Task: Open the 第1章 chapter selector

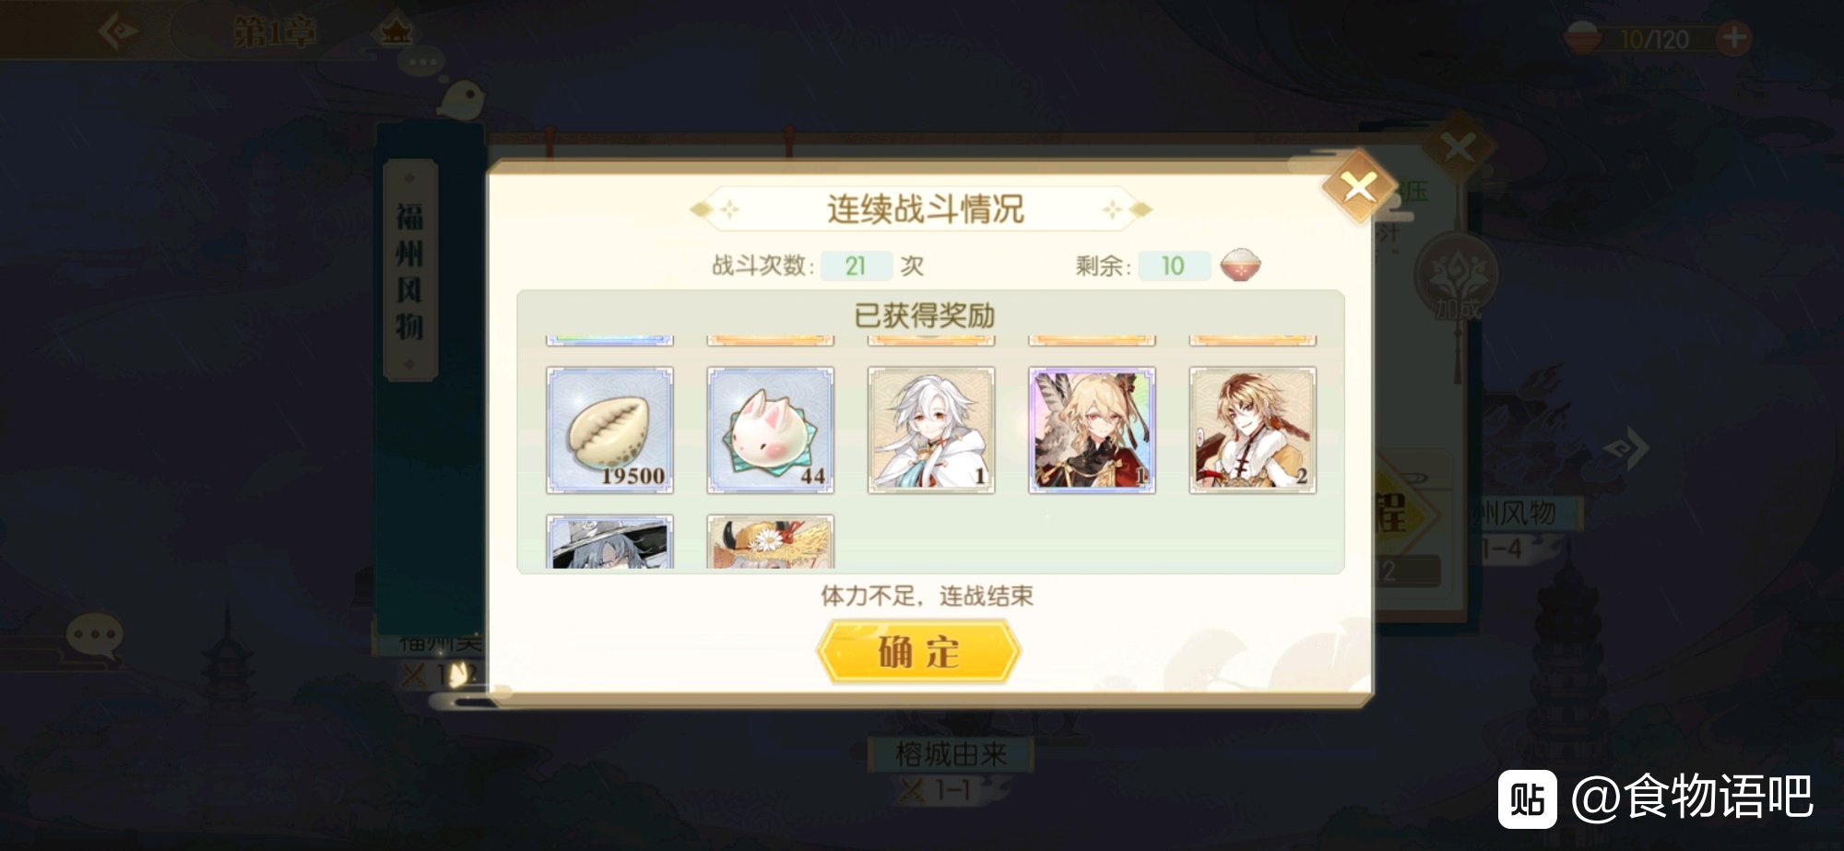Action: click(275, 33)
